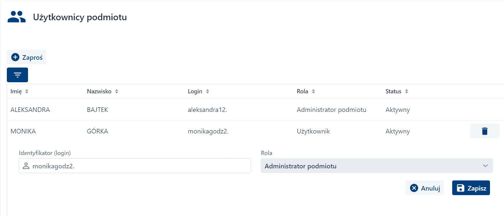Save changes with the Zapisz button
Viewport: 504px width, 216px height.
click(471, 188)
